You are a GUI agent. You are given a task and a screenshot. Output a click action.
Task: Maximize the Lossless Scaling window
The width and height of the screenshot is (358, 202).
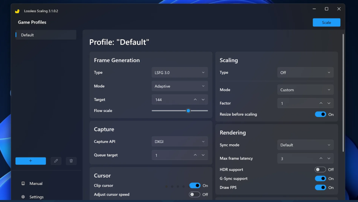(x=327, y=9)
